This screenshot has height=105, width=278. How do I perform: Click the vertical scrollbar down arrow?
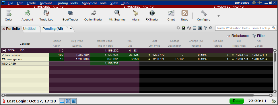(x=275, y=91)
